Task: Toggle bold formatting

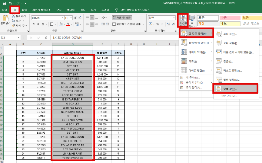Action: pyautogui.click(x=34, y=24)
